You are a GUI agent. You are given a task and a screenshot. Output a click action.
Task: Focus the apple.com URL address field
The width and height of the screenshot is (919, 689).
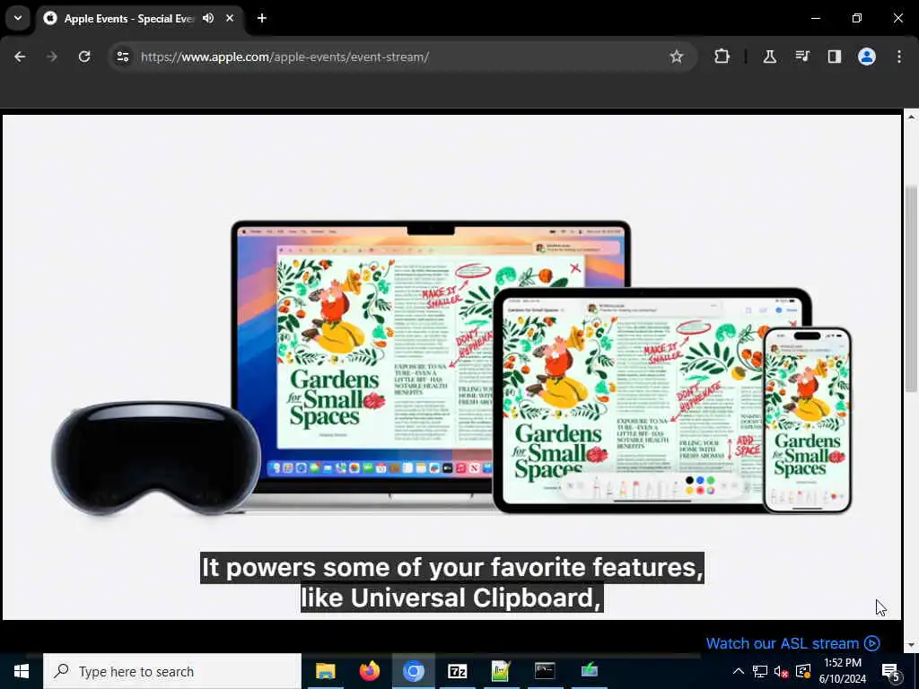tap(284, 57)
